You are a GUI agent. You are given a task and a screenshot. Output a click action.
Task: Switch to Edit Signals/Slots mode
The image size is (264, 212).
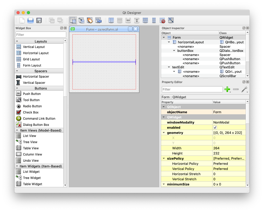click(x=81, y=20)
